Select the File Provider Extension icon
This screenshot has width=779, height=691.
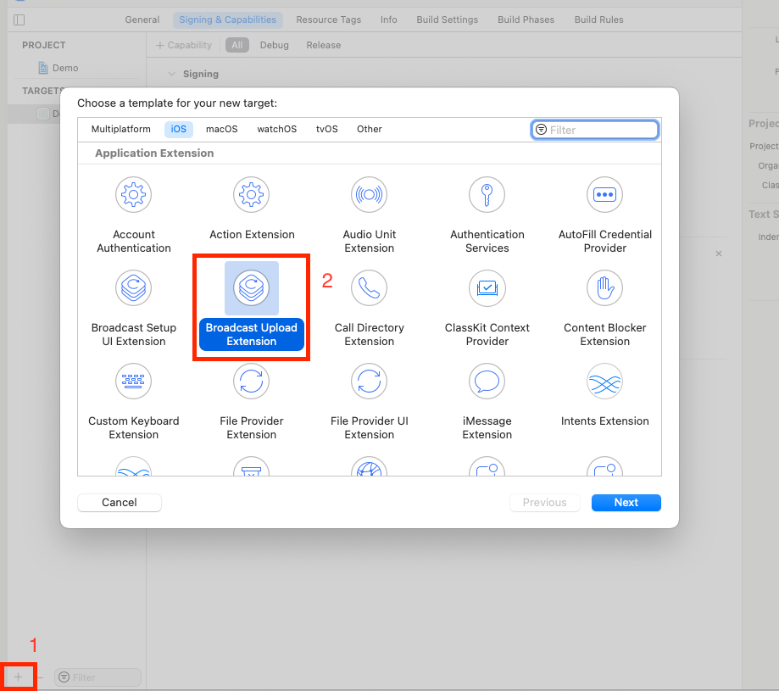point(252,381)
